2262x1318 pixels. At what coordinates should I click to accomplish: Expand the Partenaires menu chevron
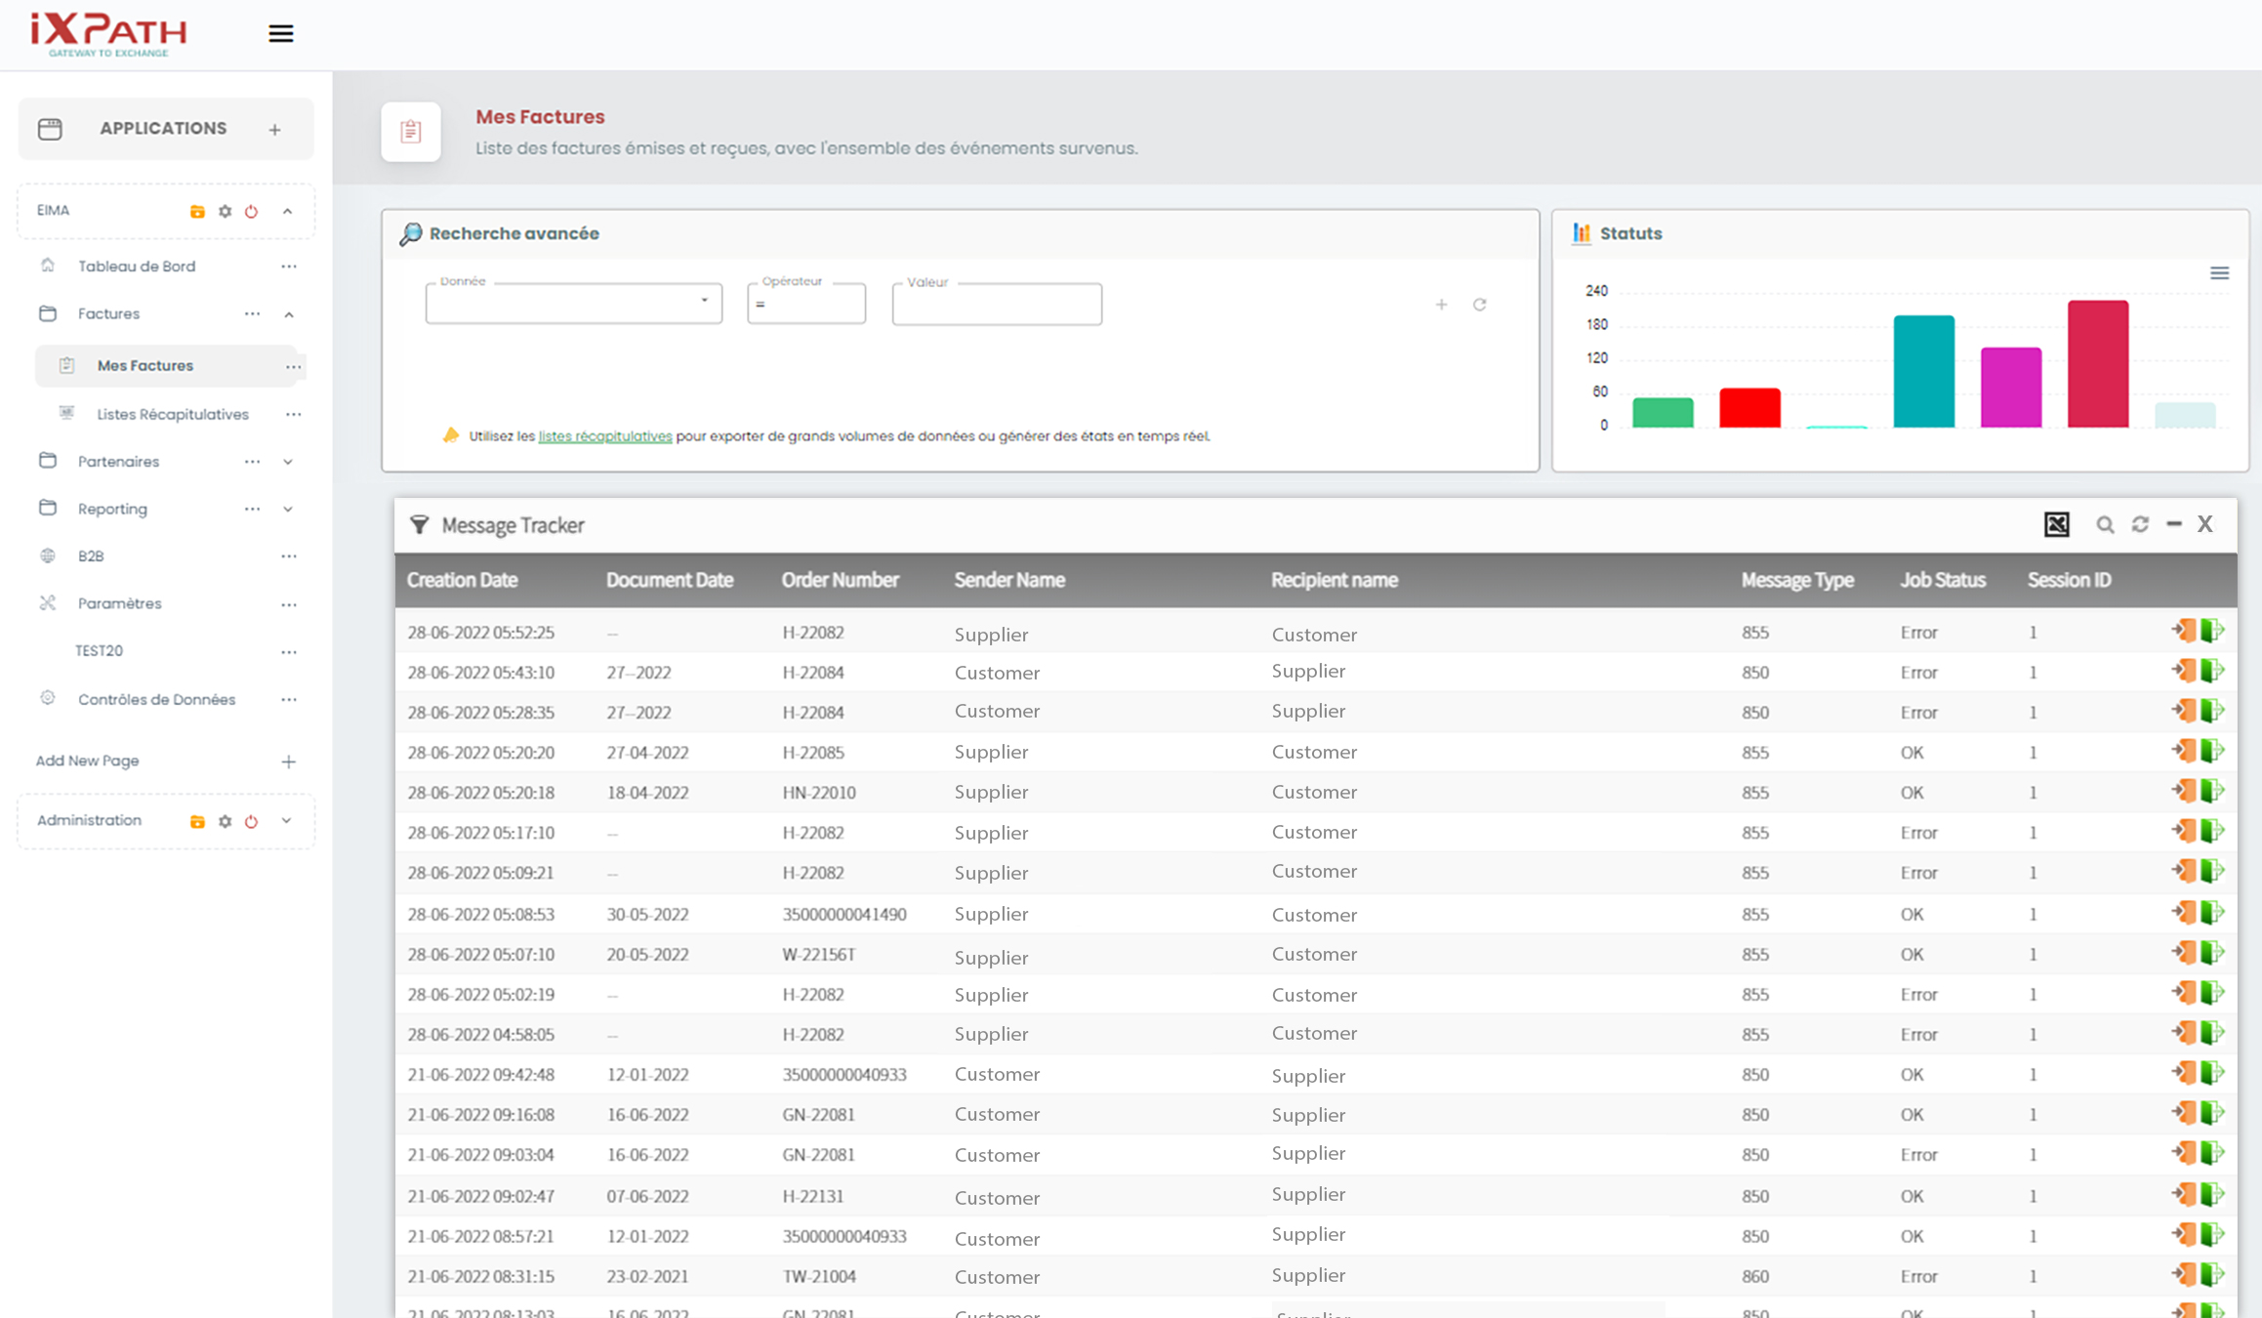tap(288, 462)
